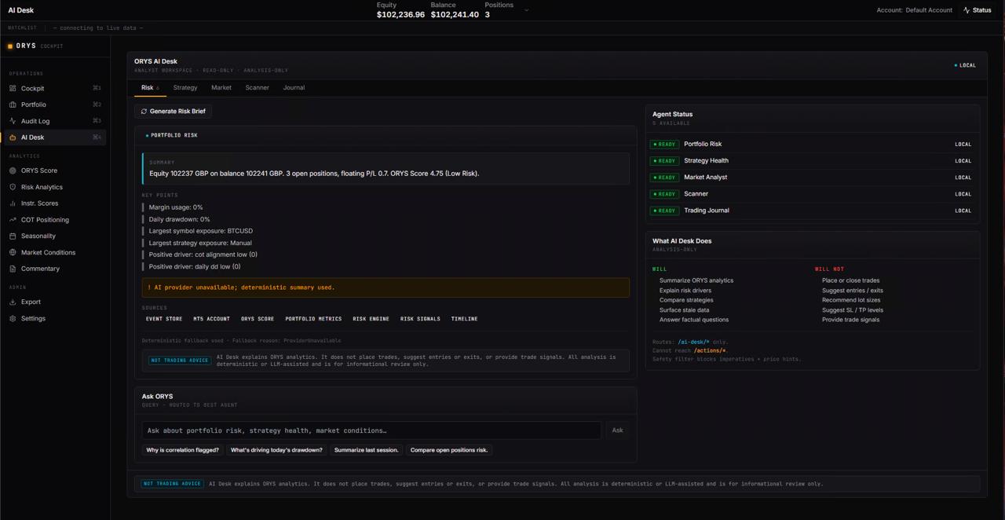Switch to the Strategy tab
1005x520 pixels.
[x=185, y=88]
